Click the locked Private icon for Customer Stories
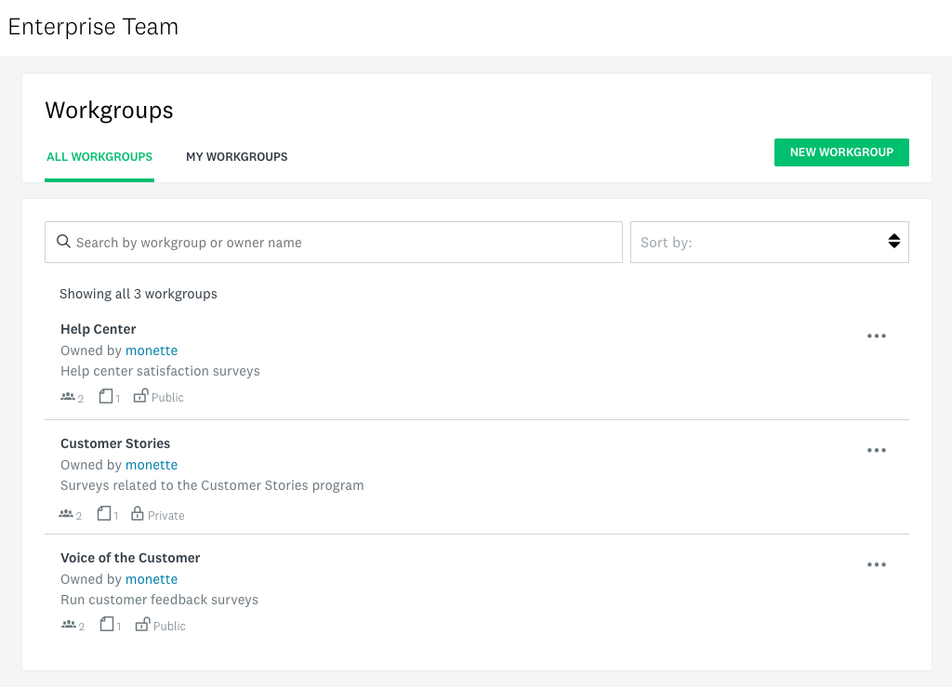This screenshot has height=687, width=952. pyautogui.click(x=137, y=513)
